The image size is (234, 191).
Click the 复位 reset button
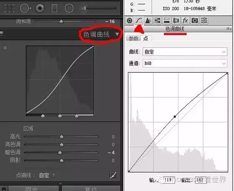pos(91,188)
